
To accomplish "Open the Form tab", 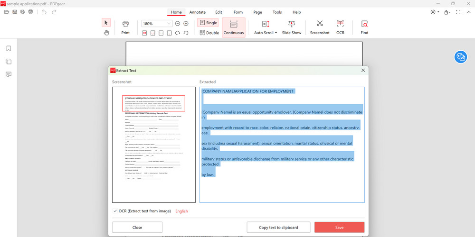I will coord(238,12).
